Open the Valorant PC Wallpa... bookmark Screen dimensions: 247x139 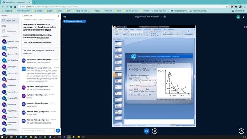(198, 11)
